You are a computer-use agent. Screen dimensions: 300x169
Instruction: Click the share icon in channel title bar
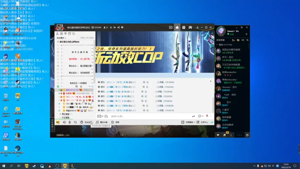pos(118,27)
